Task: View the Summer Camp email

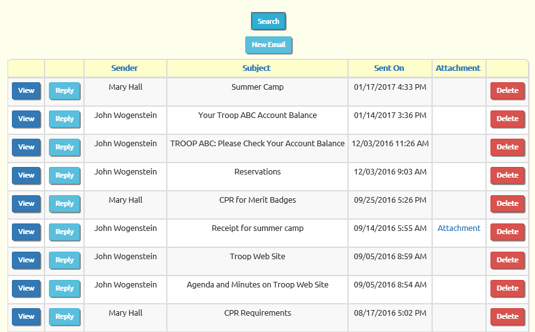Action: pos(26,90)
